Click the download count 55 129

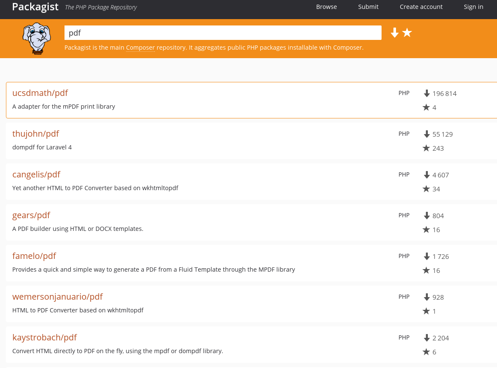tap(443, 135)
